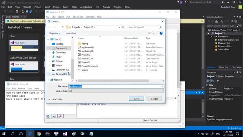Viewport: 243px width, 137px height.
Task: Select Videos in navigation pane
Action: coord(59,65)
